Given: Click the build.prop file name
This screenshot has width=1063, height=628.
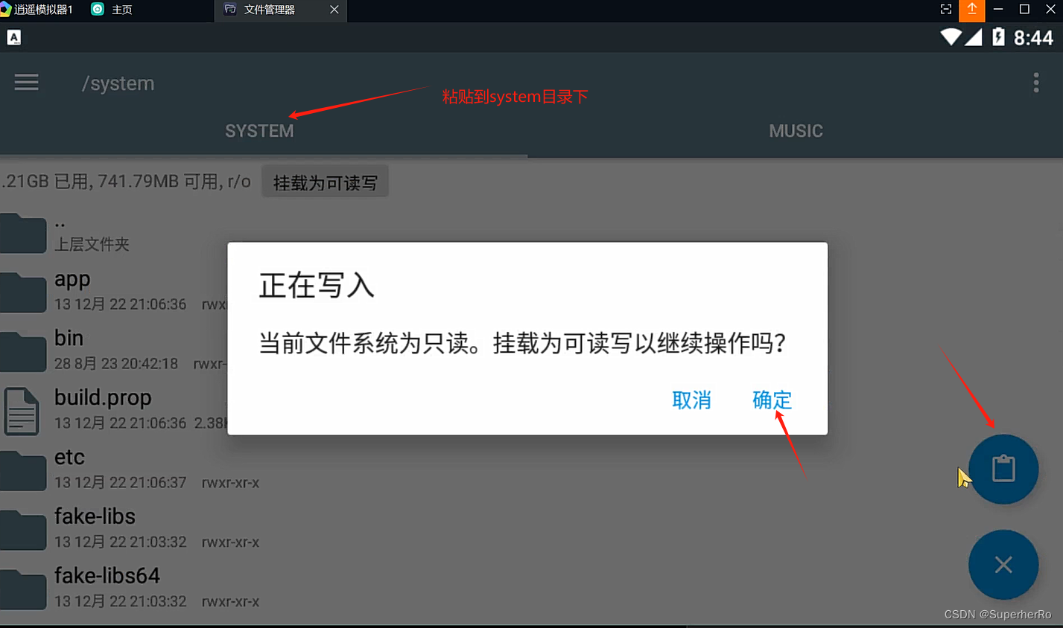Looking at the screenshot, I should (103, 398).
